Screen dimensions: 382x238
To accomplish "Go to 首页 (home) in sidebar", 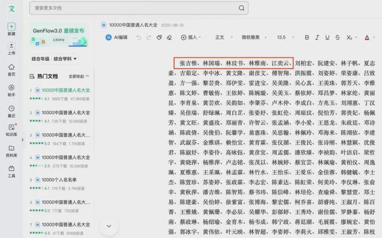I will (12, 69).
